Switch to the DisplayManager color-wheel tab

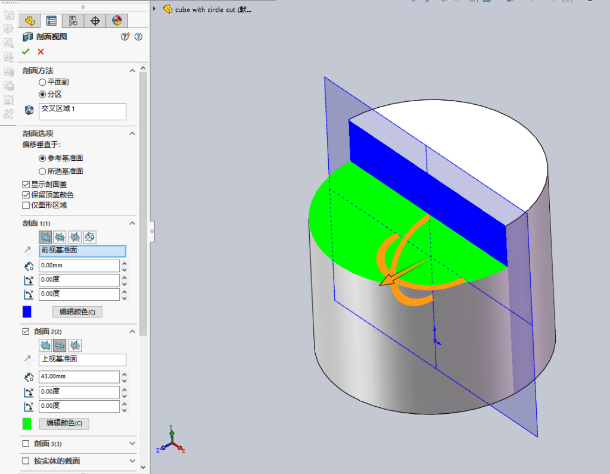pyautogui.click(x=117, y=21)
